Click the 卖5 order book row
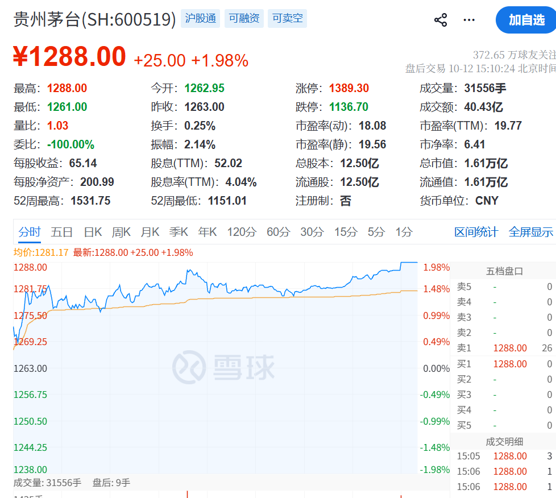 click(x=504, y=287)
